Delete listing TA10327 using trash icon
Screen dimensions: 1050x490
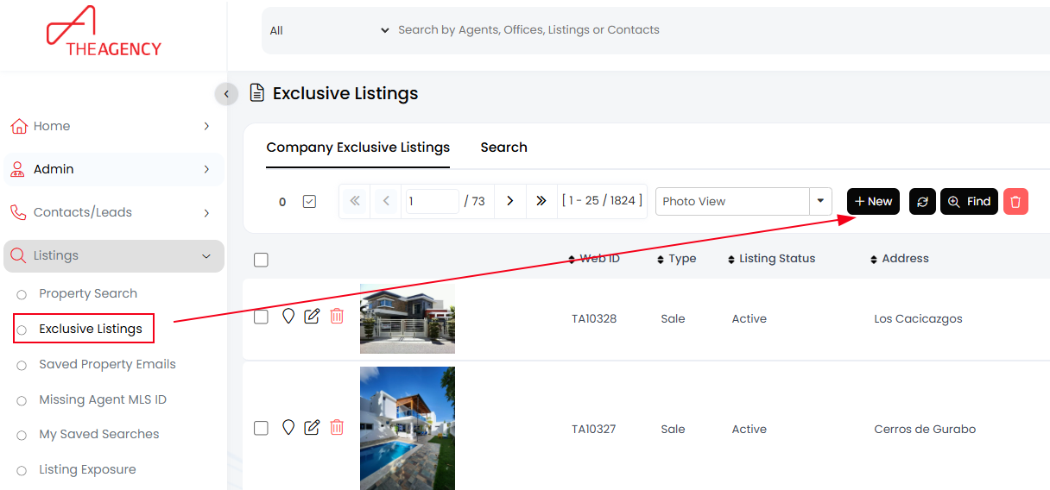[x=337, y=427]
